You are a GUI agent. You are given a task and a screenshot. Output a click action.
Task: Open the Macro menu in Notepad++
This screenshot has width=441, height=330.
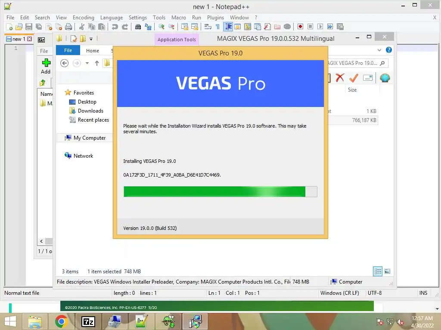[x=179, y=17]
